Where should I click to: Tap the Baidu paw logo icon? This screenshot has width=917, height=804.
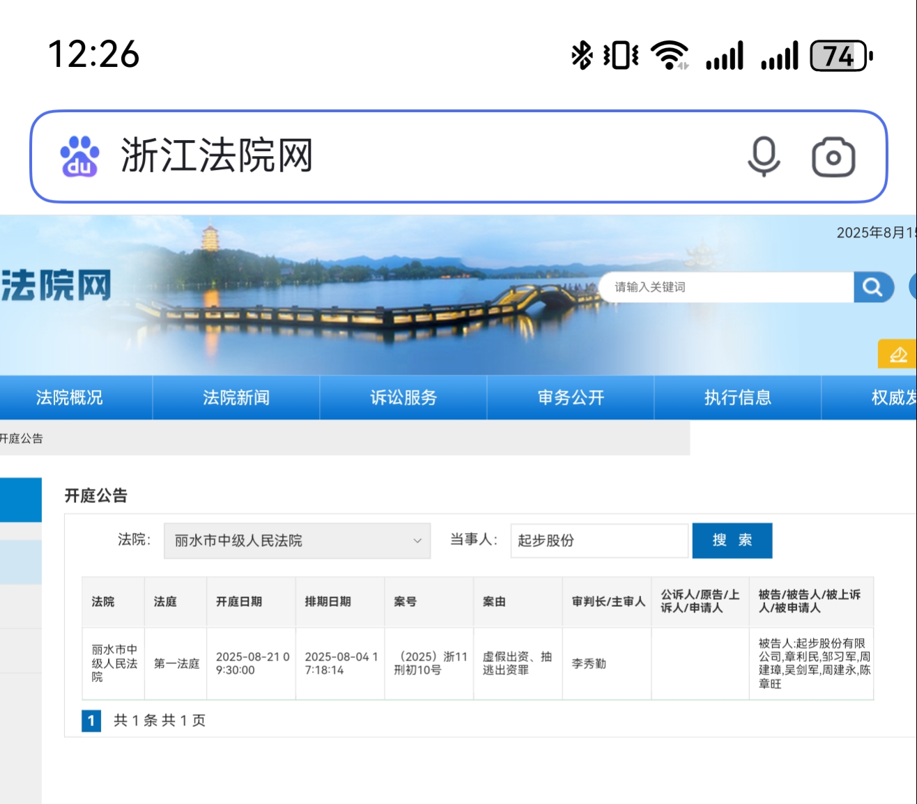point(79,156)
